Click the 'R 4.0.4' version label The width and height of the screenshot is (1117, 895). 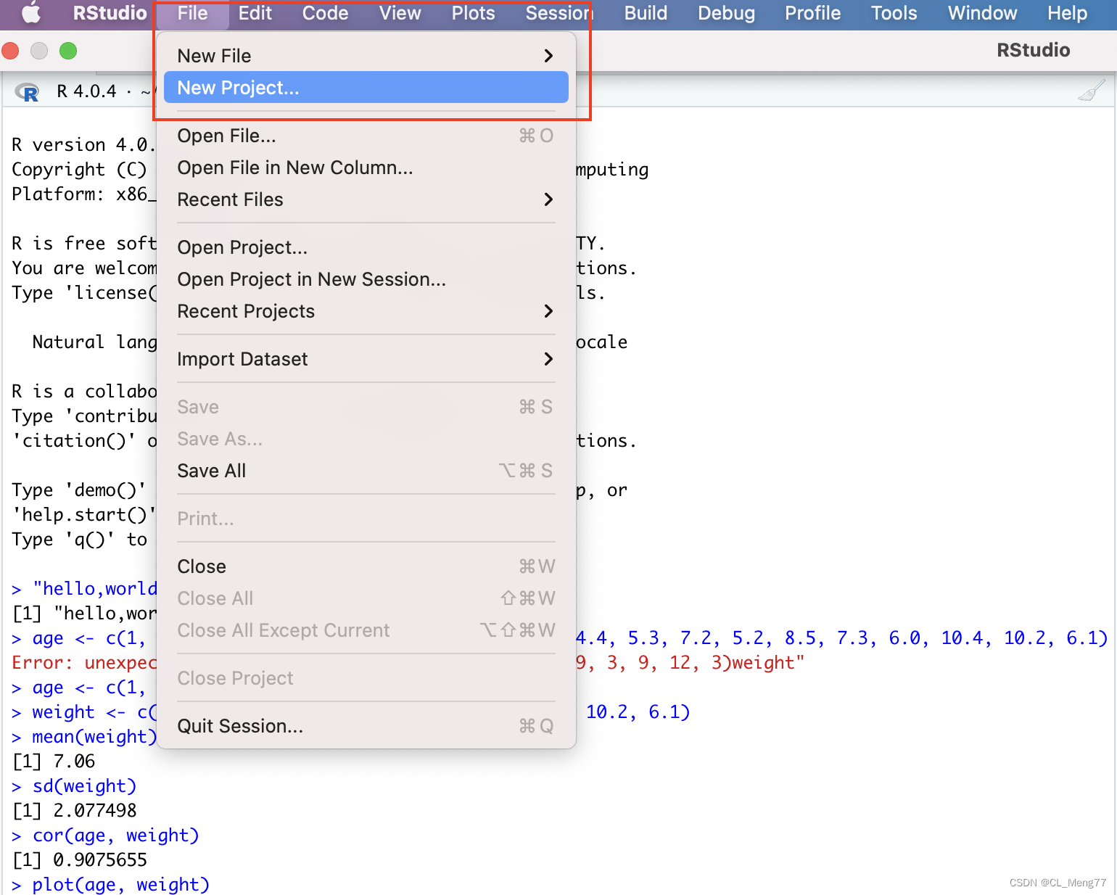[86, 91]
